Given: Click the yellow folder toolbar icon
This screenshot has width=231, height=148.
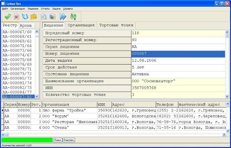Looking at the screenshot, I should point(34,17).
